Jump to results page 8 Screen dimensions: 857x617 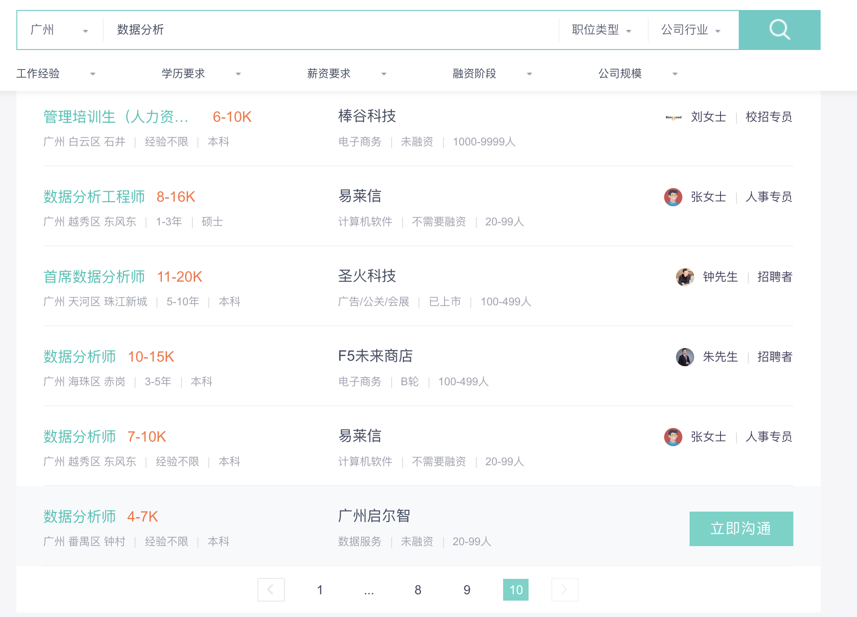(418, 590)
